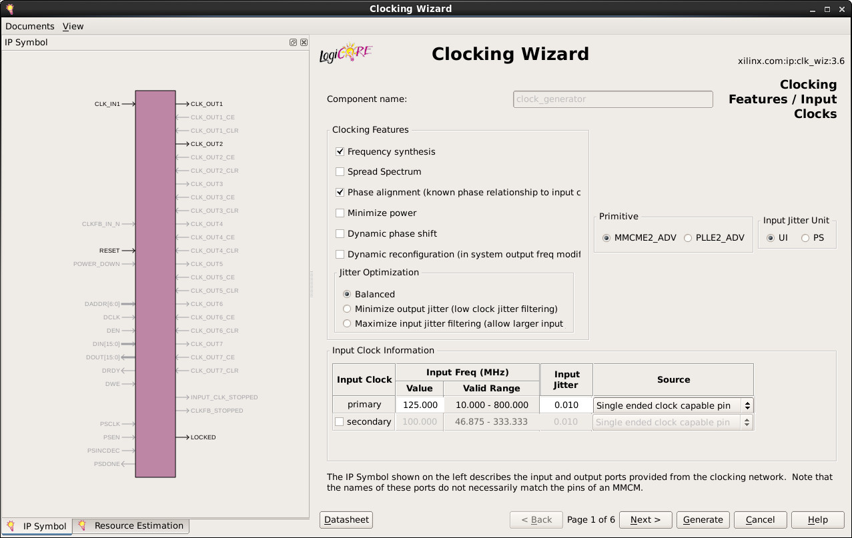Enable the Spread Spectrum checkbox
This screenshot has height=538, width=852.
(x=340, y=171)
